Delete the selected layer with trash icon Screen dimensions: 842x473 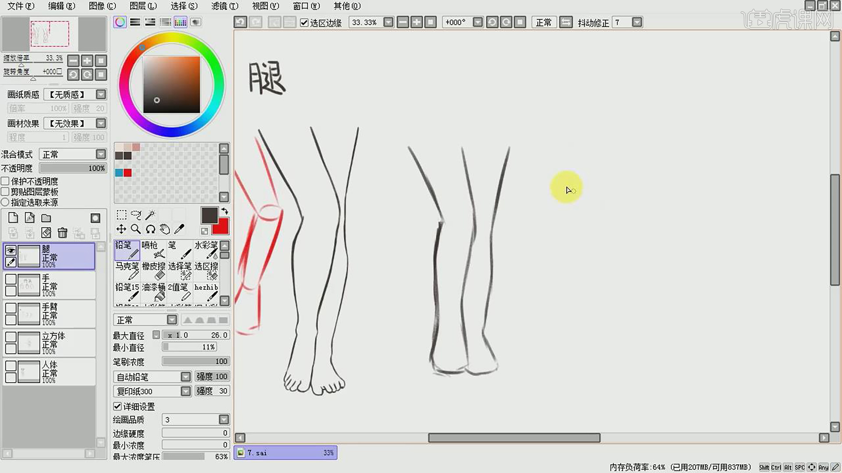(x=63, y=233)
